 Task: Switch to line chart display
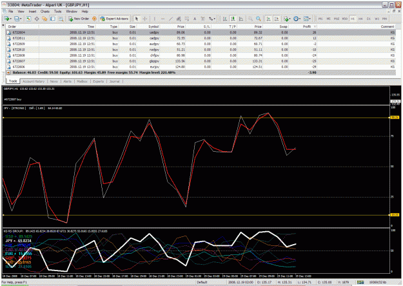click(x=241, y=19)
